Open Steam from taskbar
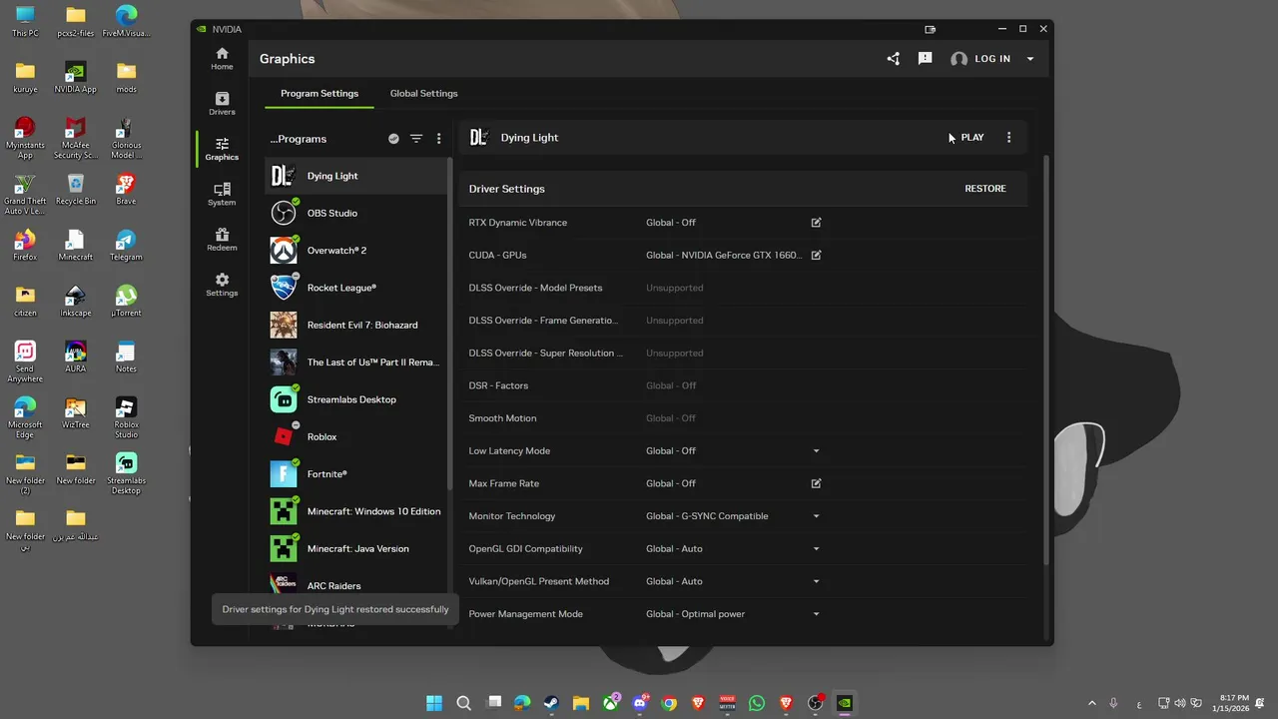The width and height of the screenshot is (1278, 719). coord(551,703)
